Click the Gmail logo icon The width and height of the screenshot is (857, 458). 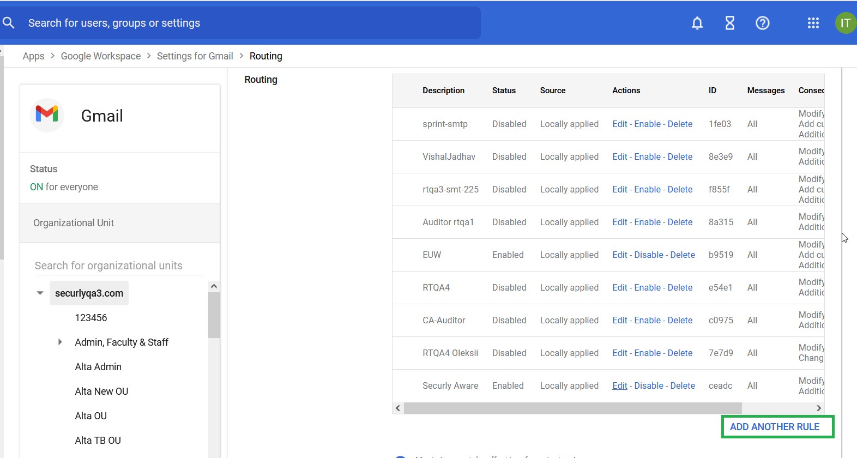(47, 114)
